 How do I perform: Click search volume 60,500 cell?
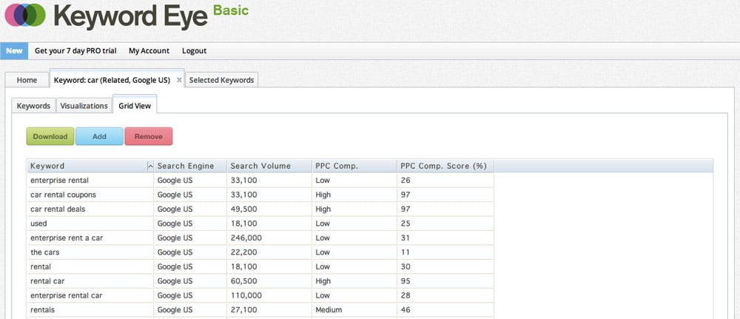tap(269, 281)
